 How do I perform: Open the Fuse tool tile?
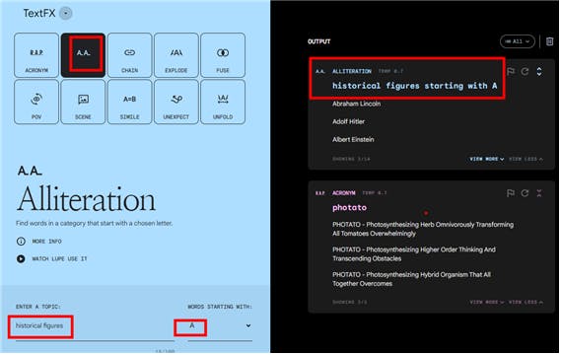coord(223,55)
